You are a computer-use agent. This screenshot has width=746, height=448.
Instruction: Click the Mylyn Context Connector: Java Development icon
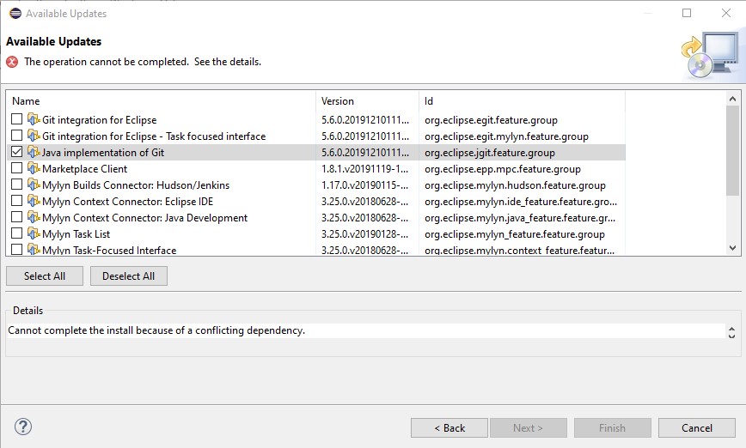point(34,217)
